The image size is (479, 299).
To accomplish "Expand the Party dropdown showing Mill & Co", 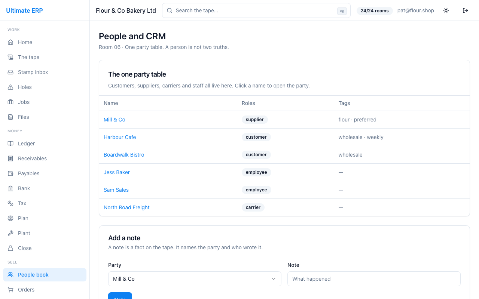I will (x=195, y=279).
